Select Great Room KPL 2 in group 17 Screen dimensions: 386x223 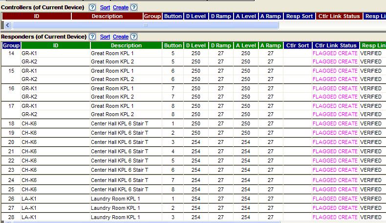pos(112,114)
